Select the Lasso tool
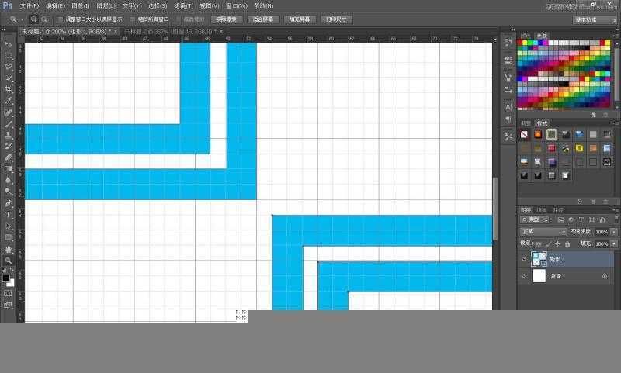This screenshot has width=621, height=373. tap(8, 67)
